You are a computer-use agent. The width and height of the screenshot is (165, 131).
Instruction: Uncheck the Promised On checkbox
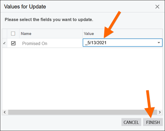click(13, 43)
